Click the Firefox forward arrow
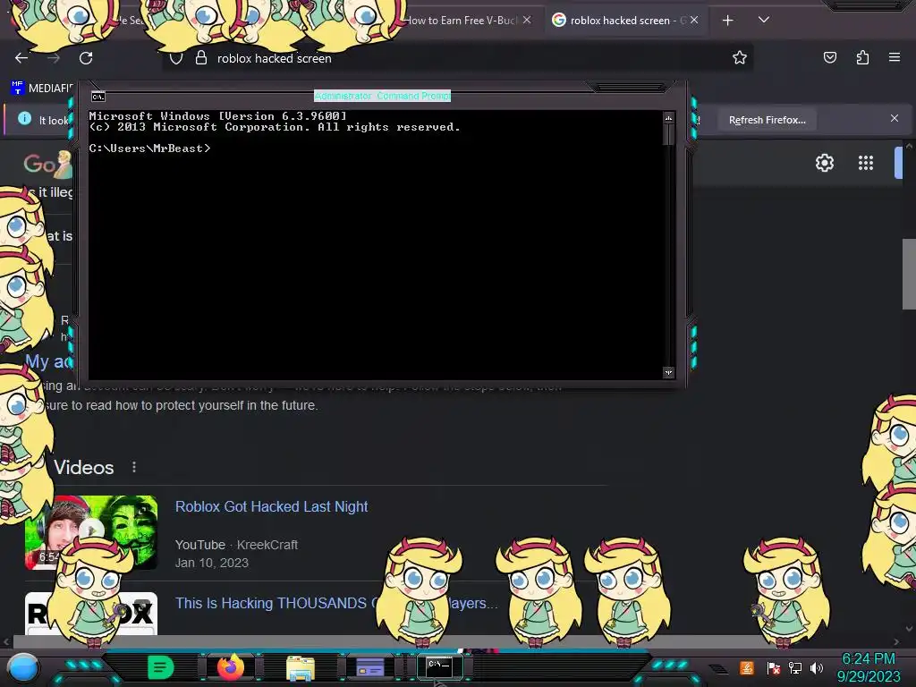 [x=54, y=58]
